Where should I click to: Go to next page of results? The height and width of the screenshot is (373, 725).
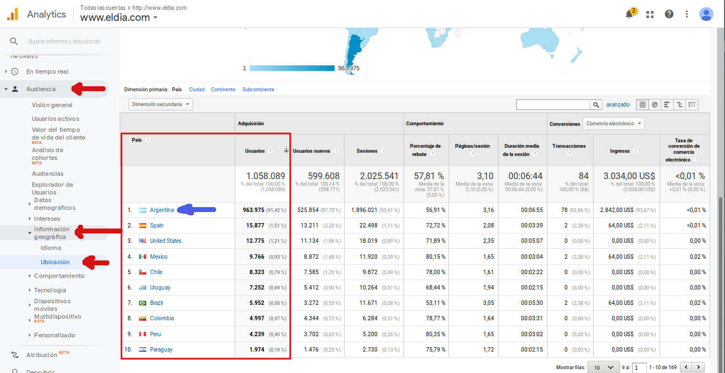[x=699, y=367]
